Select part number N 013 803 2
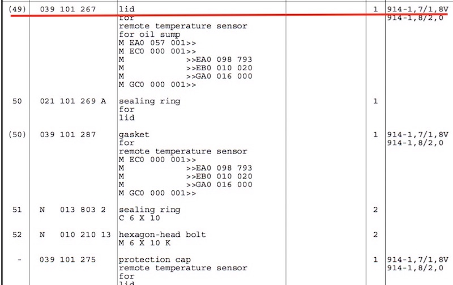Image resolution: width=453 pixels, height=285 pixels. [72, 210]
